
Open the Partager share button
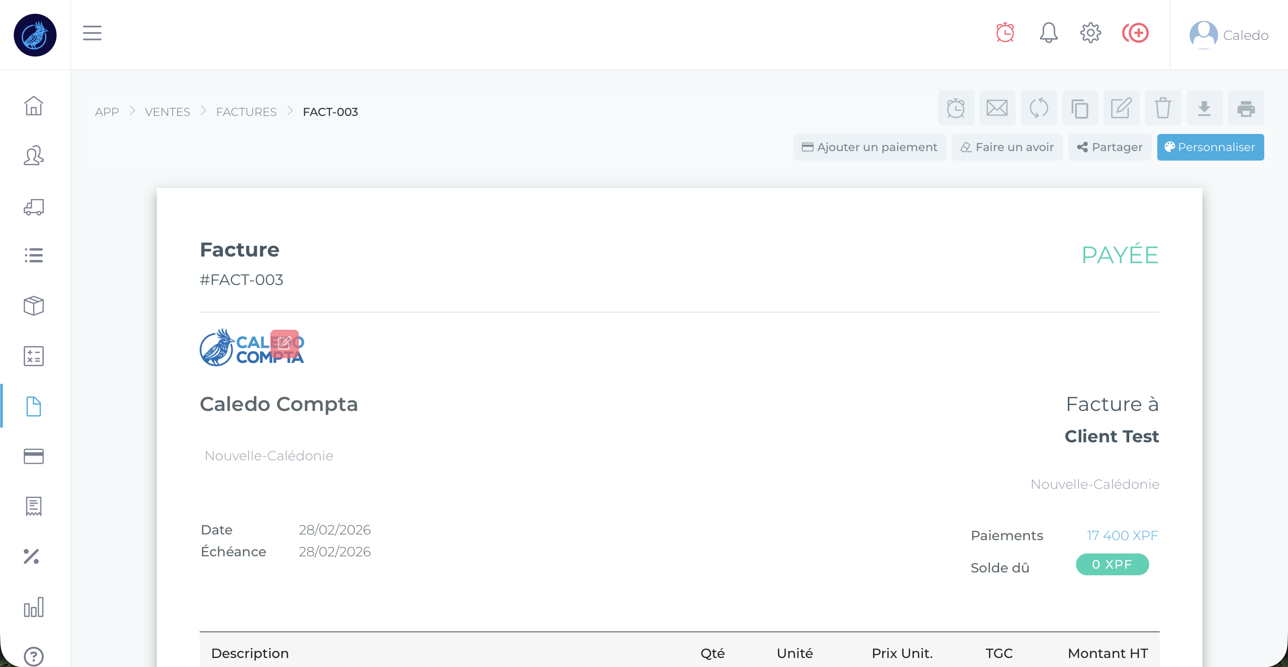1109,147
